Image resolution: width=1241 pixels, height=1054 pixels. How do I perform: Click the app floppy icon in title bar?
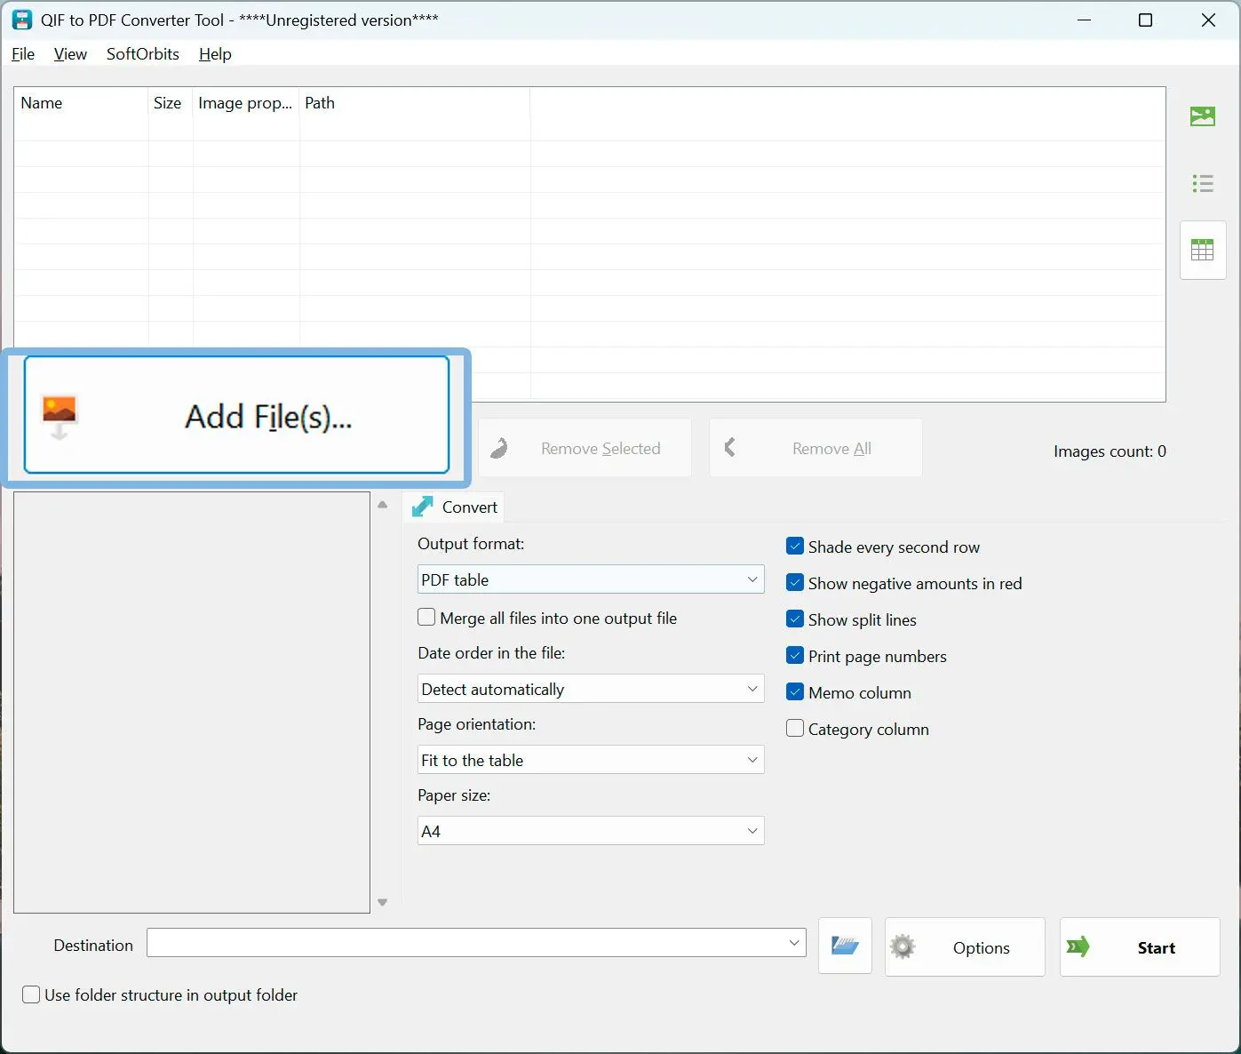point(22,20)
